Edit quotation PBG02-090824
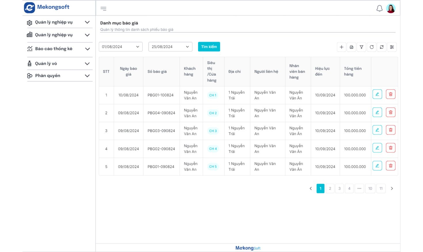The width and height of the screenshot is (423, 252). tap(377, 148)
